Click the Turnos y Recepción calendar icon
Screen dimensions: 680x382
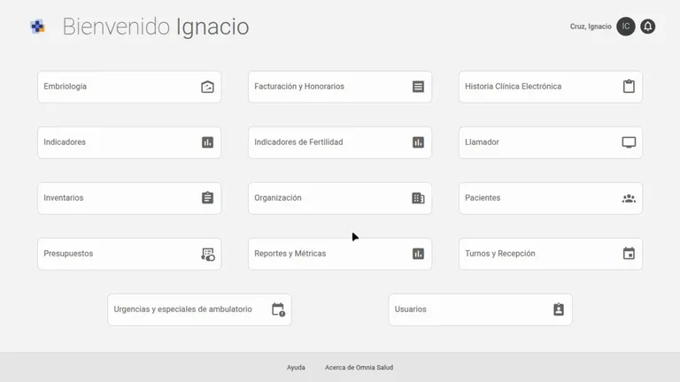coord(629,253)
